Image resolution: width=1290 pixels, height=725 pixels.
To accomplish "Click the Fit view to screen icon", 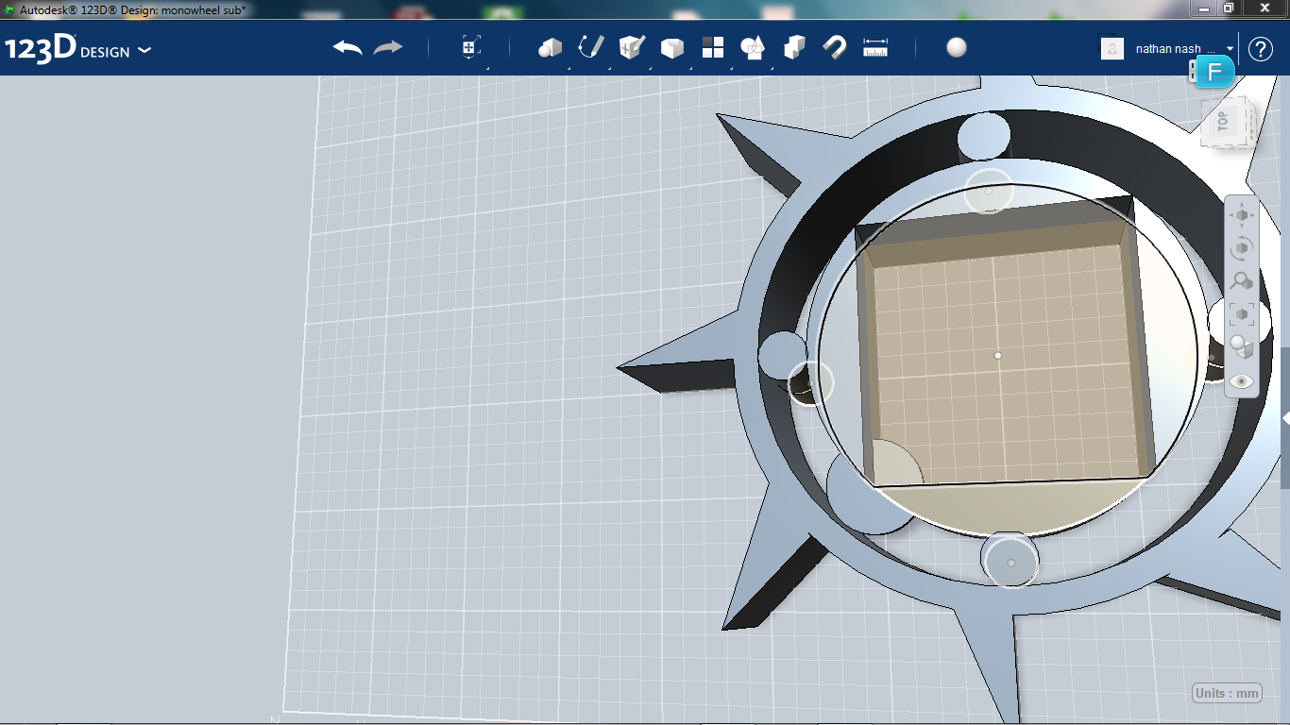I will 1242,313.
